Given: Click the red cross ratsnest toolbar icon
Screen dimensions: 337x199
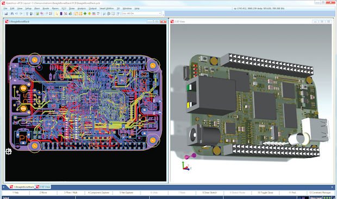Looking at the screenshot, I should tap(66, 14).
